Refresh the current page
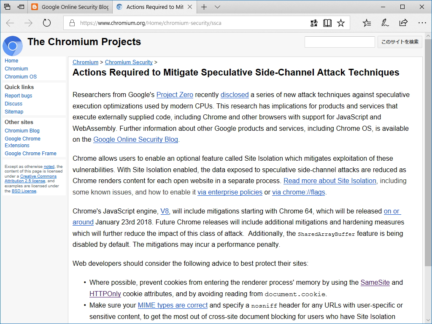The image size is (432, 324). pyautogui.click(x=46, y=23)
